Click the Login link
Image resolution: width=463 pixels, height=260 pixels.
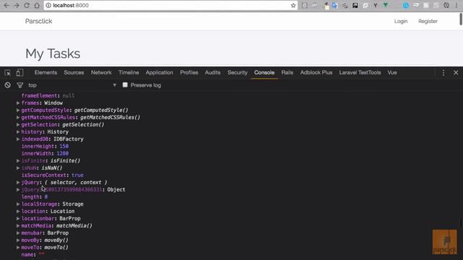pyautogui.click(x=401, y=21)
